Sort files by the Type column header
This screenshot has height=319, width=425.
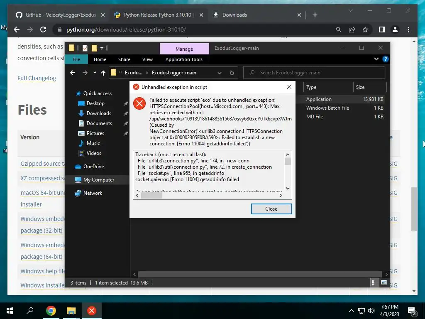pos(328,87)
